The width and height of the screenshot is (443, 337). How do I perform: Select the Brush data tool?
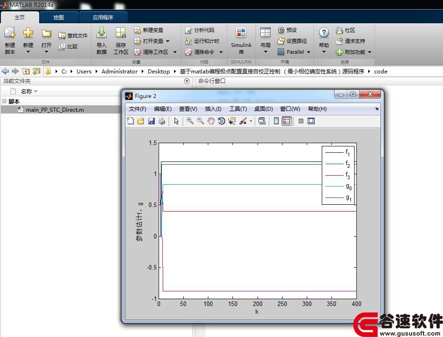tap(243, 121)
